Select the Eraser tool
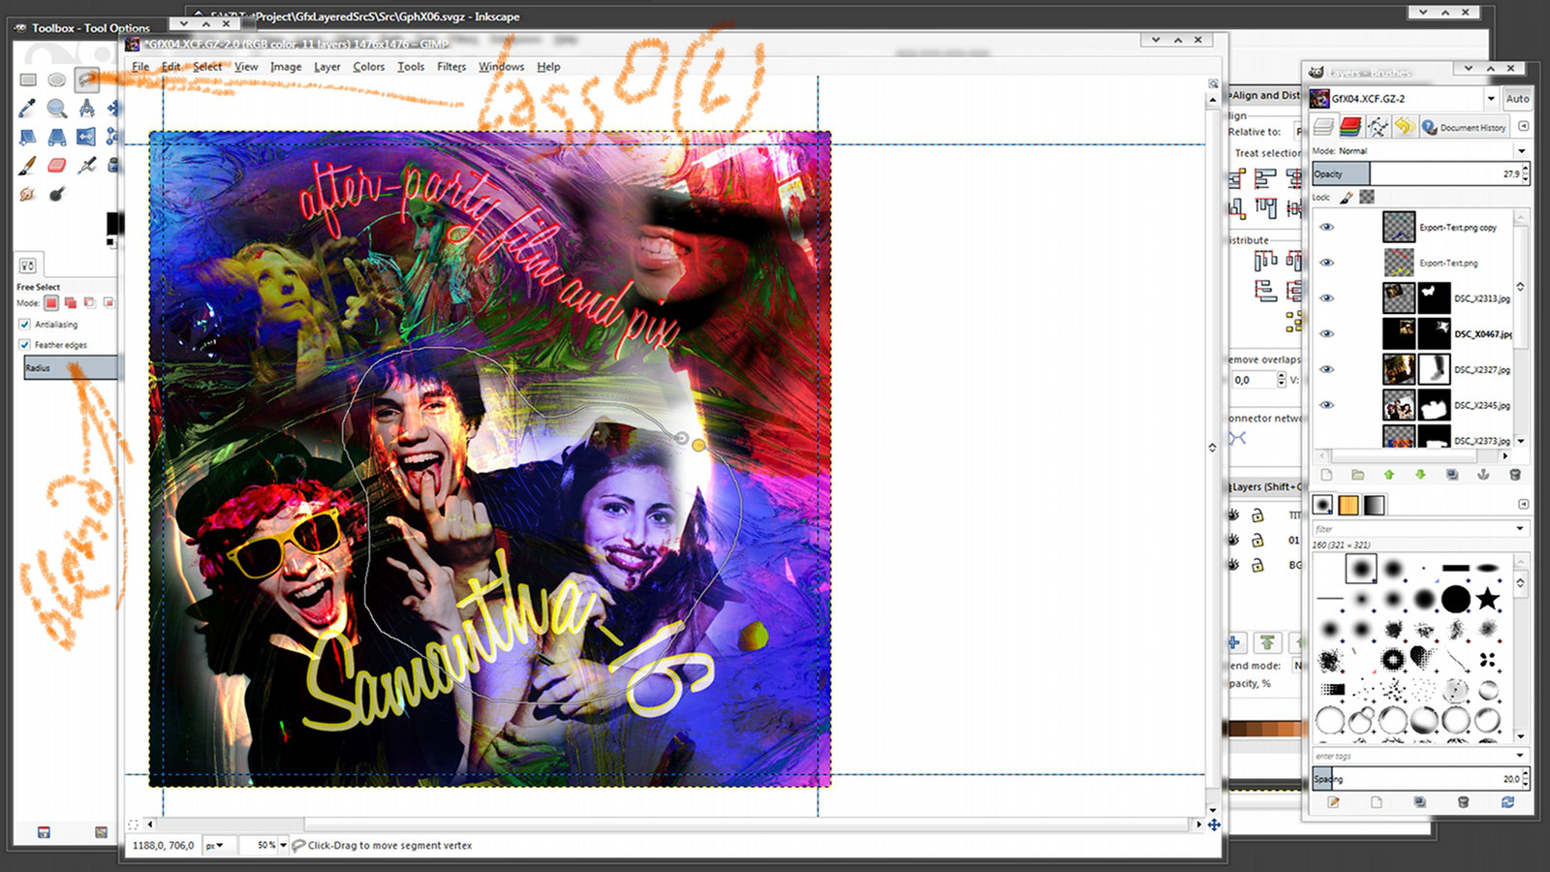The height and width of the screenshot is (872, 1550). 55,166
